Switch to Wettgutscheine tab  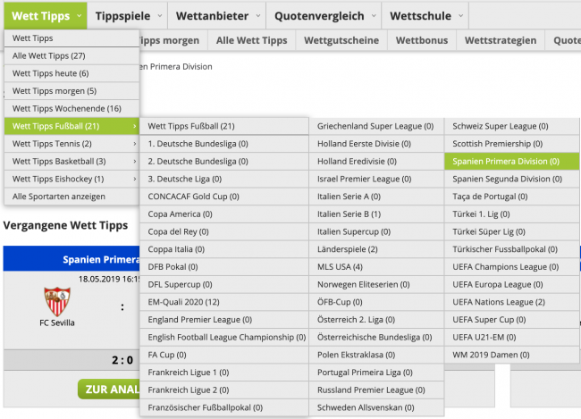click(x=340, y=40)
